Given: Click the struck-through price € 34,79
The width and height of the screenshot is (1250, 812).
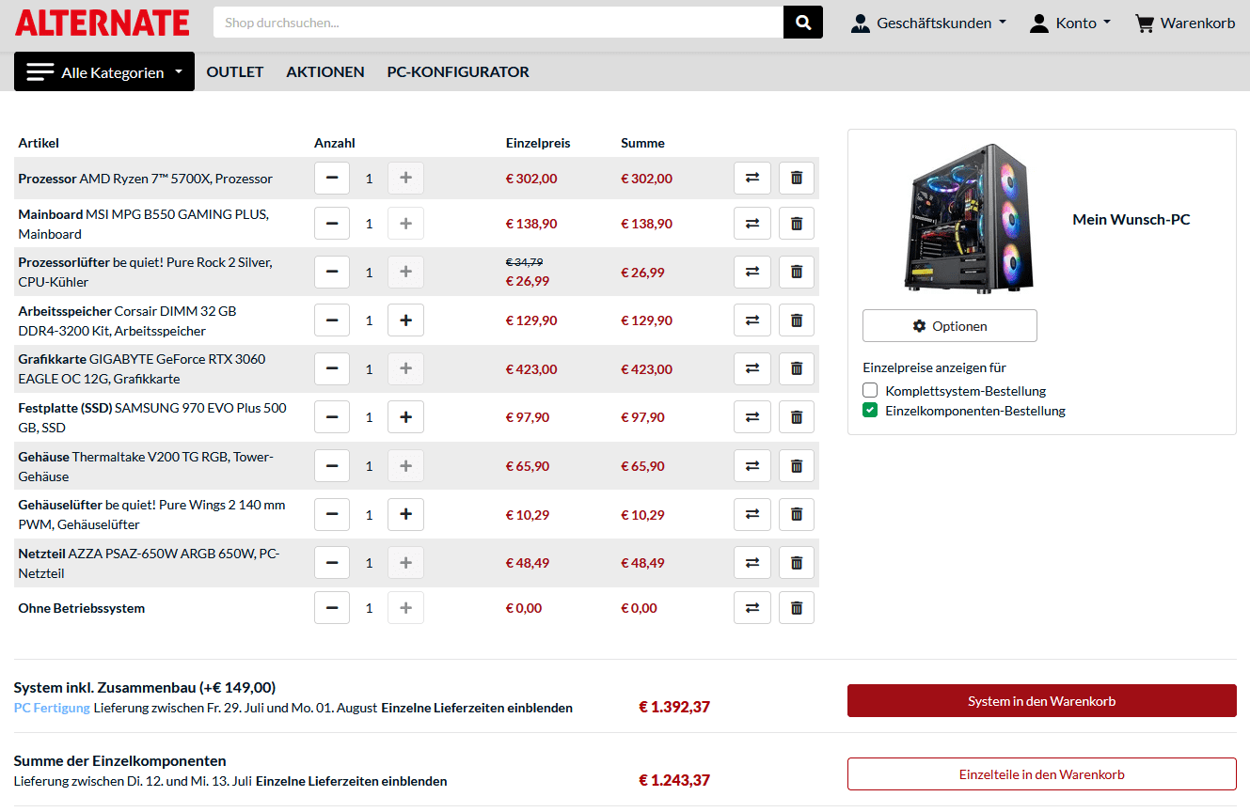Looking at the screenshot, I should click(x=525, y=262).
